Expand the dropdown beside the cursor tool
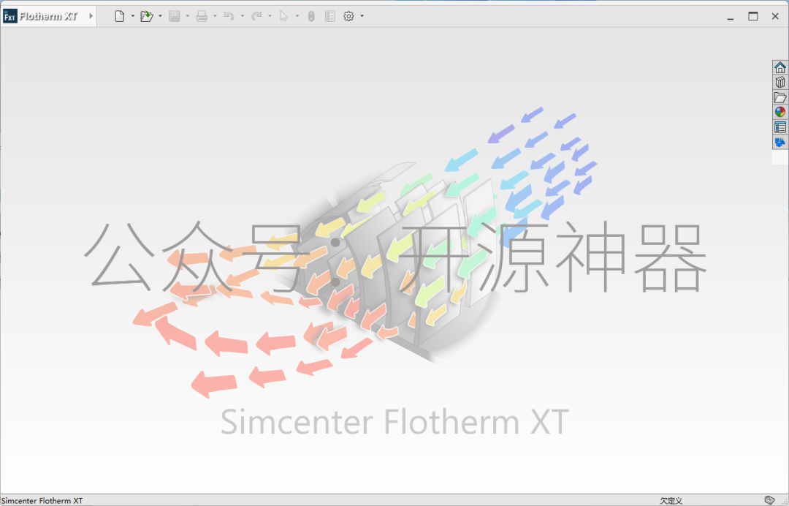 coord(297,16)
